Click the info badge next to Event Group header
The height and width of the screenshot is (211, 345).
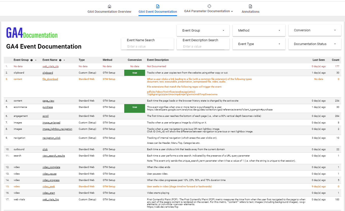32,60
